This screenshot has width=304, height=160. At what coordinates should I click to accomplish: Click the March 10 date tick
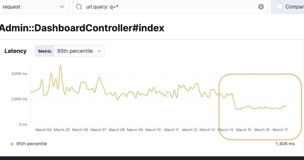(x=153, y=130)
